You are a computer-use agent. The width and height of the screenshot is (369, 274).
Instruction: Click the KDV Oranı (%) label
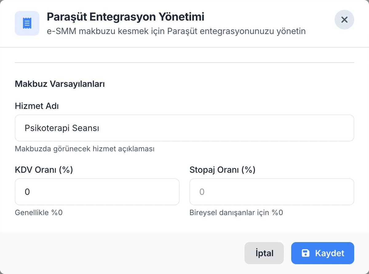tap(44, 170)
